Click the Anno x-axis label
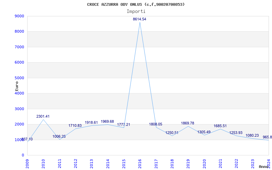Viewport: 272px width, 170px height. pos(264,167)
